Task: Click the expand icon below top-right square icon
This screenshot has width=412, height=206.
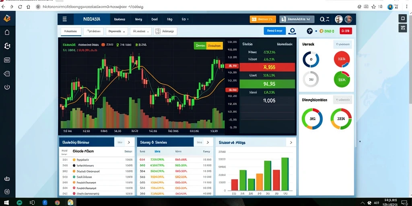Action: [402, 28]
